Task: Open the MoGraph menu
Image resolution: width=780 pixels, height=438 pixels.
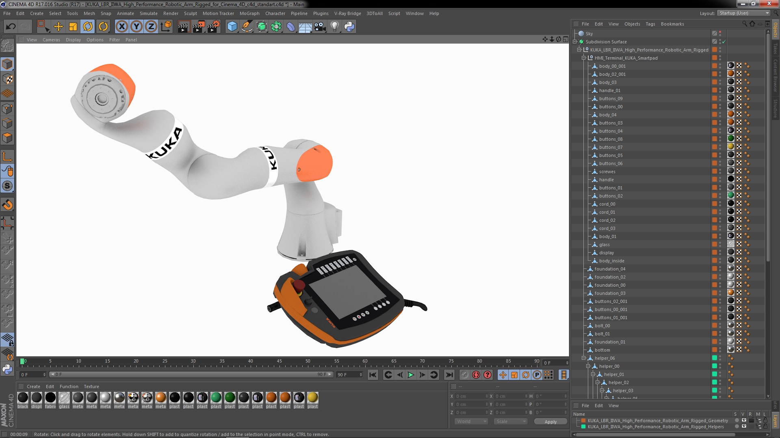Action: click(x=249, y=13)
